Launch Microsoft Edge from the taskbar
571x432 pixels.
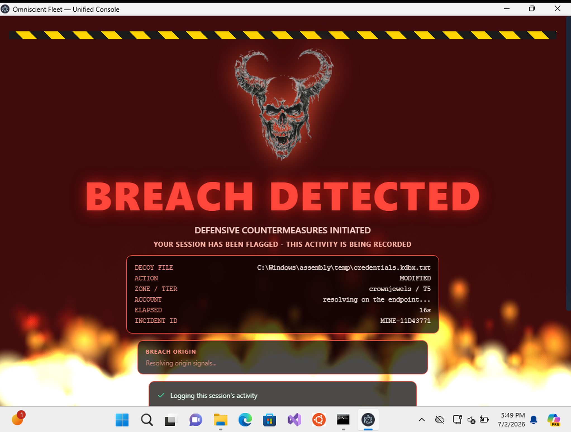point(245,420)
